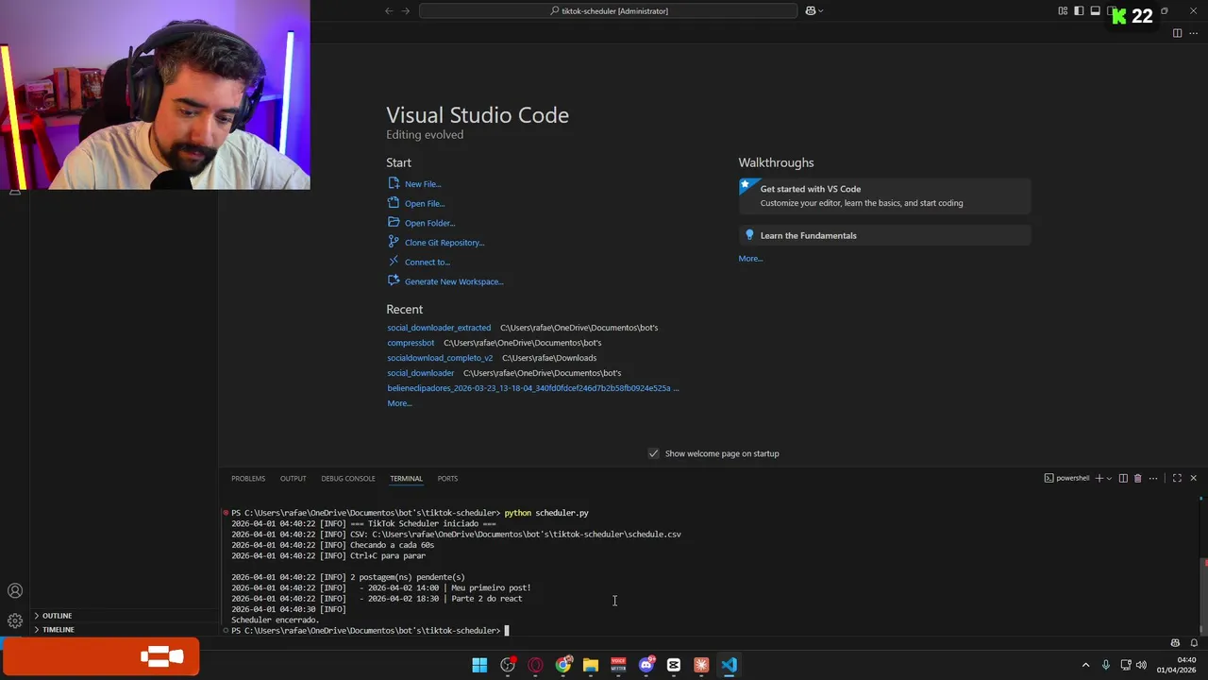Close the terminal panel
Screen dimensions: 1208x680
point(1193,478)
